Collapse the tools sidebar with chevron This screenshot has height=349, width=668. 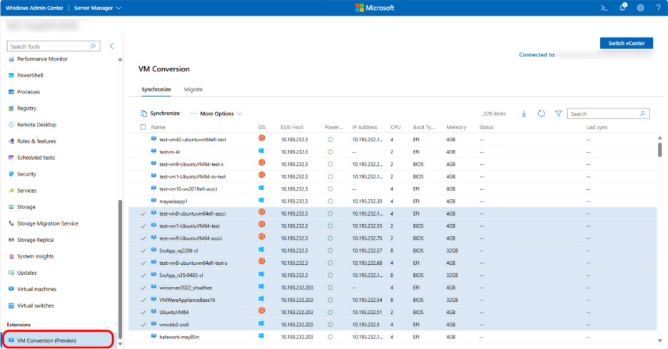pyautogui.click(x=112, y=46)
